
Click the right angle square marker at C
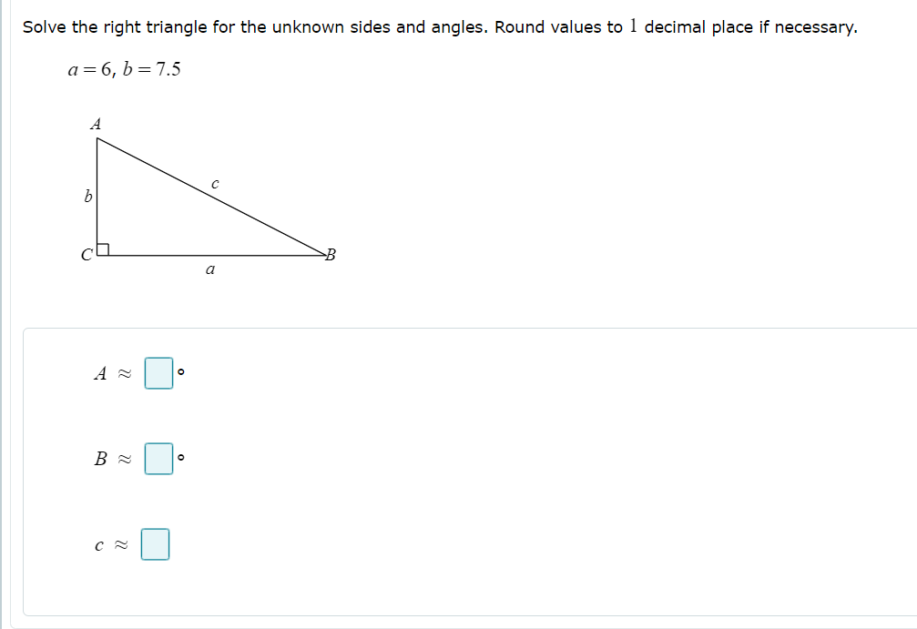coord(102,248)
